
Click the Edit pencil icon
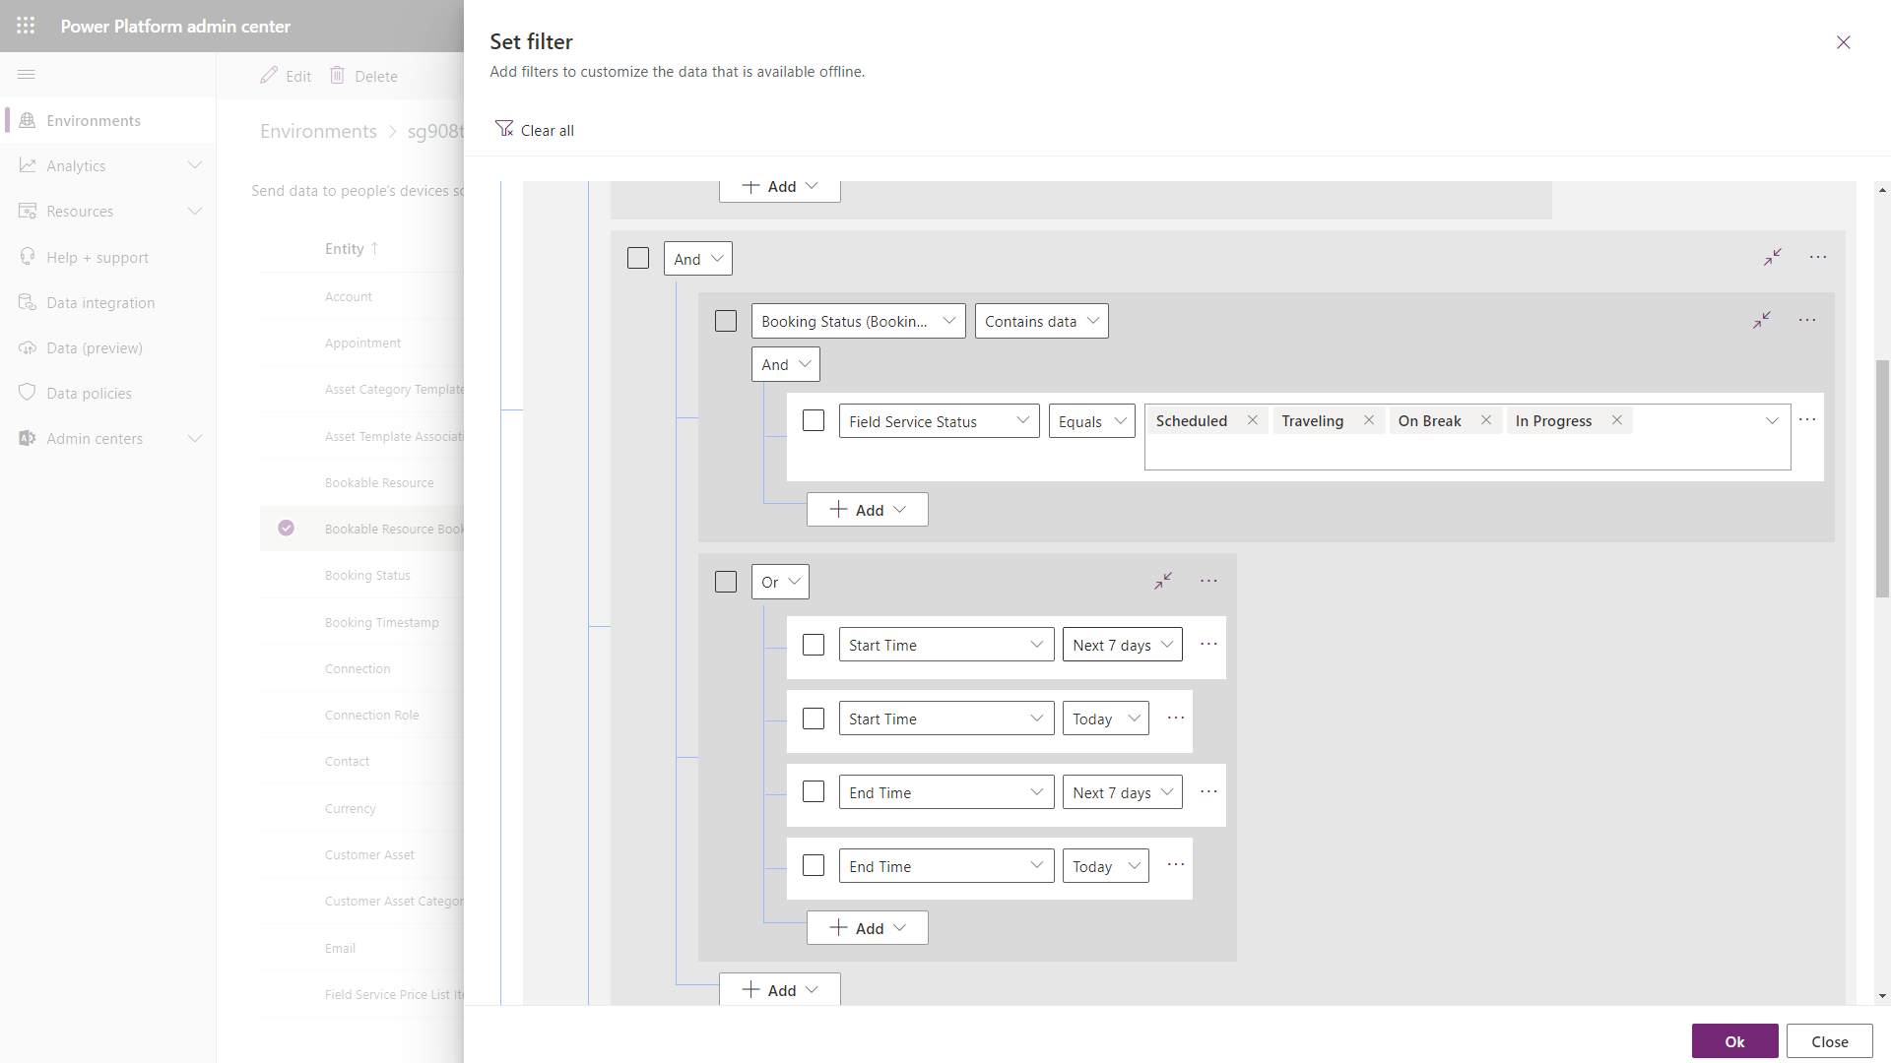coord(269,76)
